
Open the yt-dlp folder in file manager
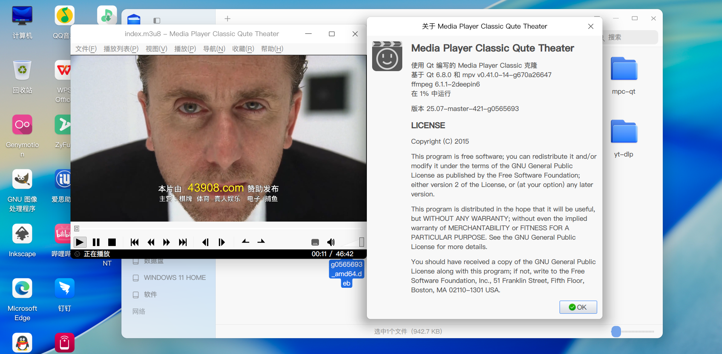pyautogui.click(x=624, y=139)
